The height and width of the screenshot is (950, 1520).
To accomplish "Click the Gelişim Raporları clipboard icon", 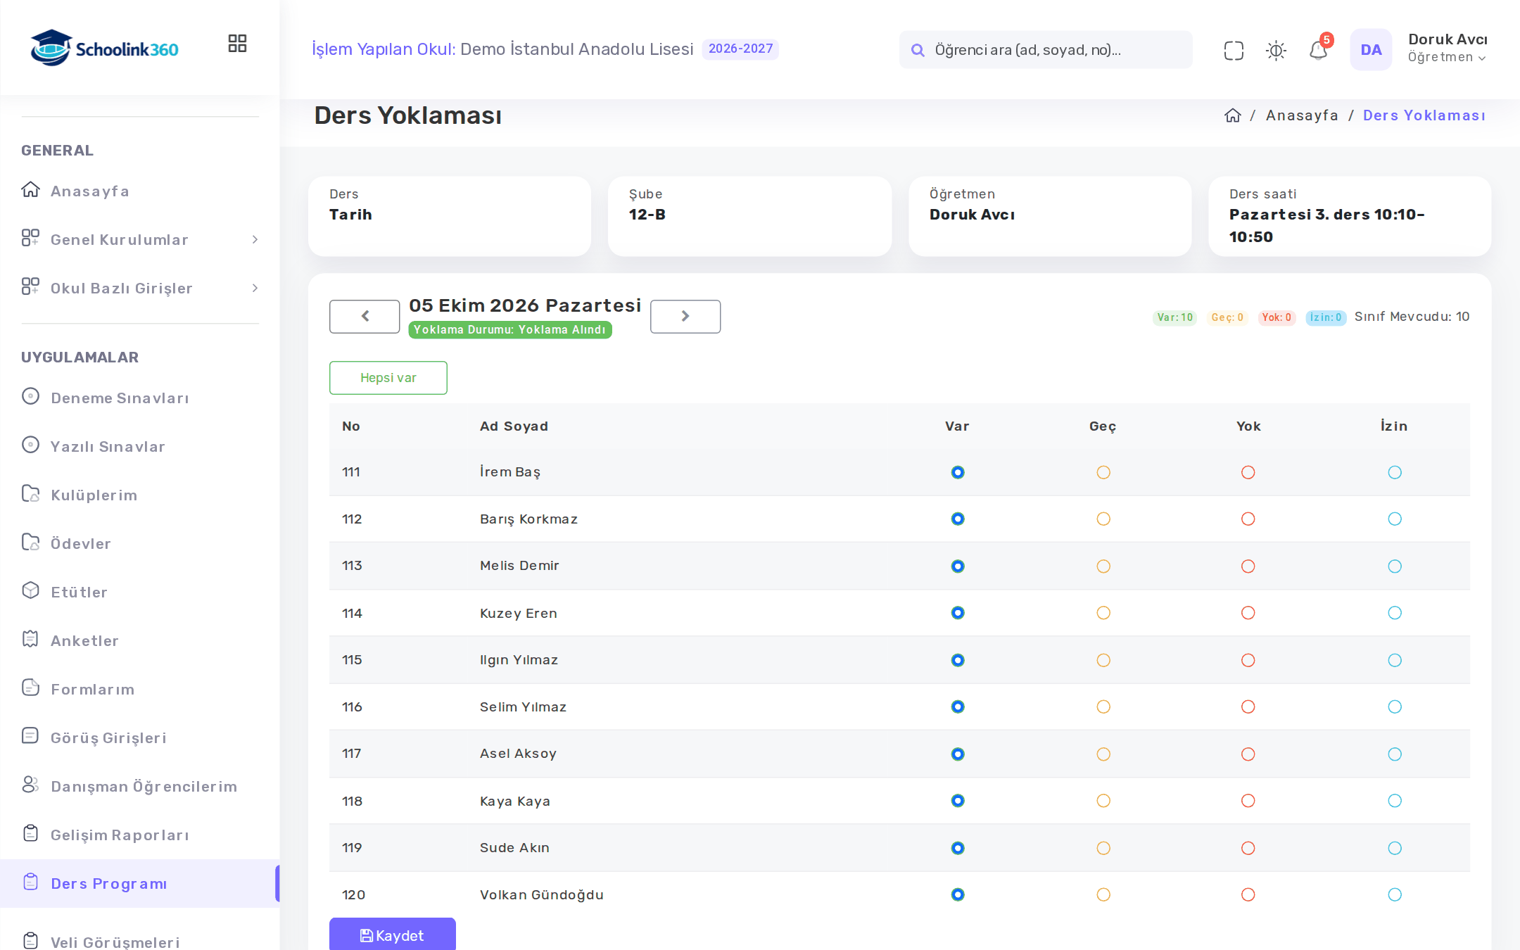I will [30, 833].
